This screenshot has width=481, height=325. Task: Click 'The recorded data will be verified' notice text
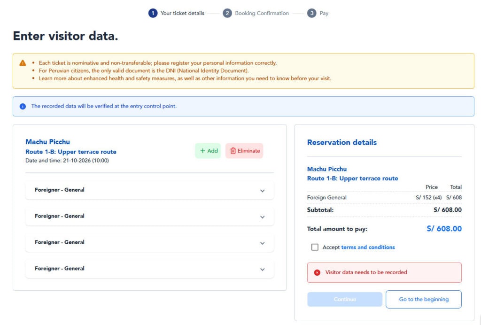tap(104, 106)
